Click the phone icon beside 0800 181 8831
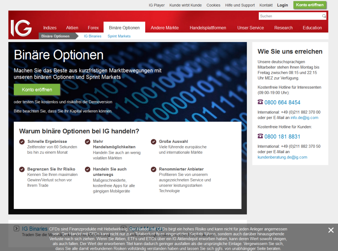Screen dimensions: 338x251 [260, 136]
